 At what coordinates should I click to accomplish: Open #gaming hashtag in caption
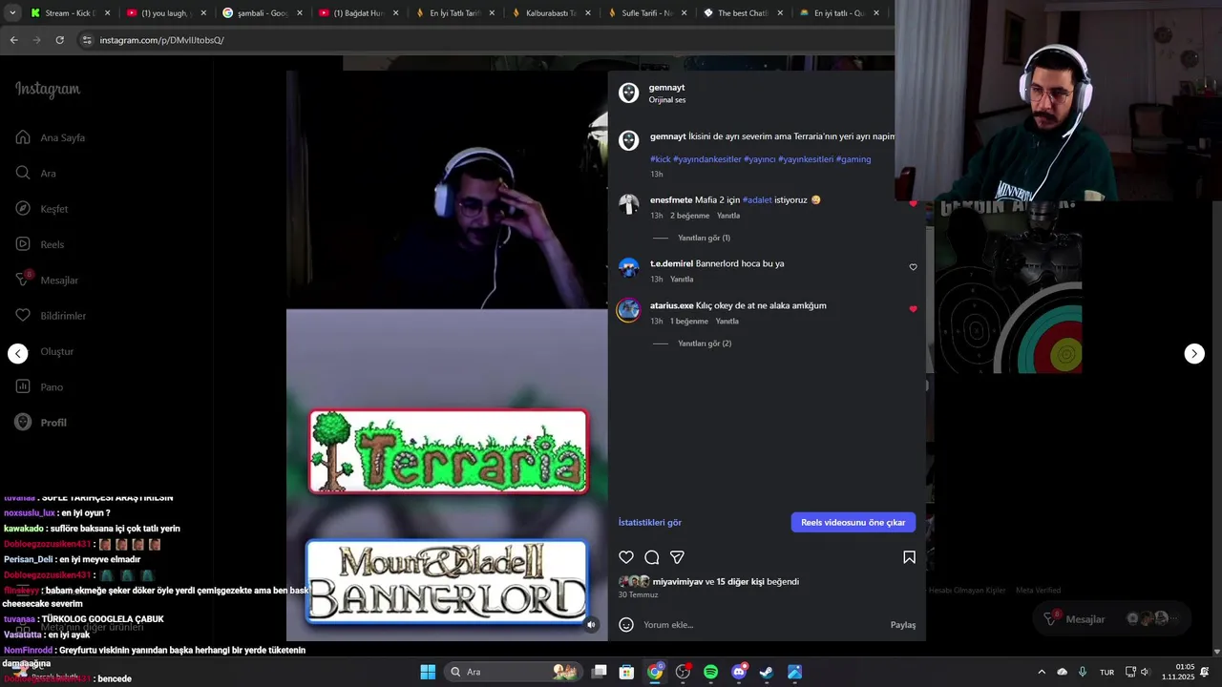853,159
